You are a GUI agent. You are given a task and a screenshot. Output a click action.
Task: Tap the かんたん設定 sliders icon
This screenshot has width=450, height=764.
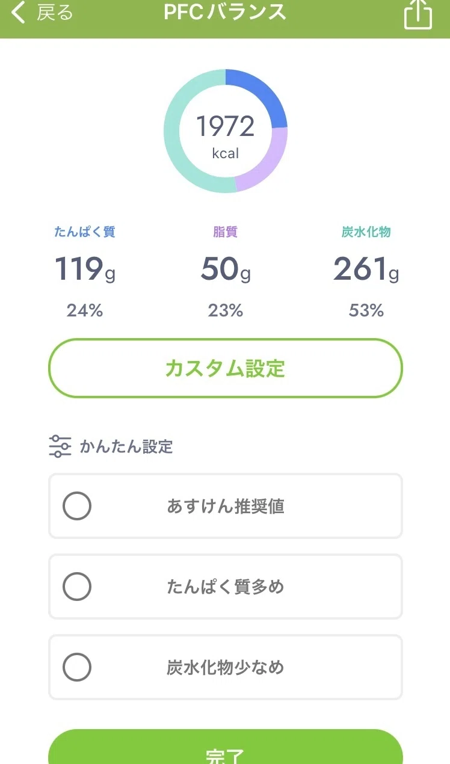[x=60, y=446]
